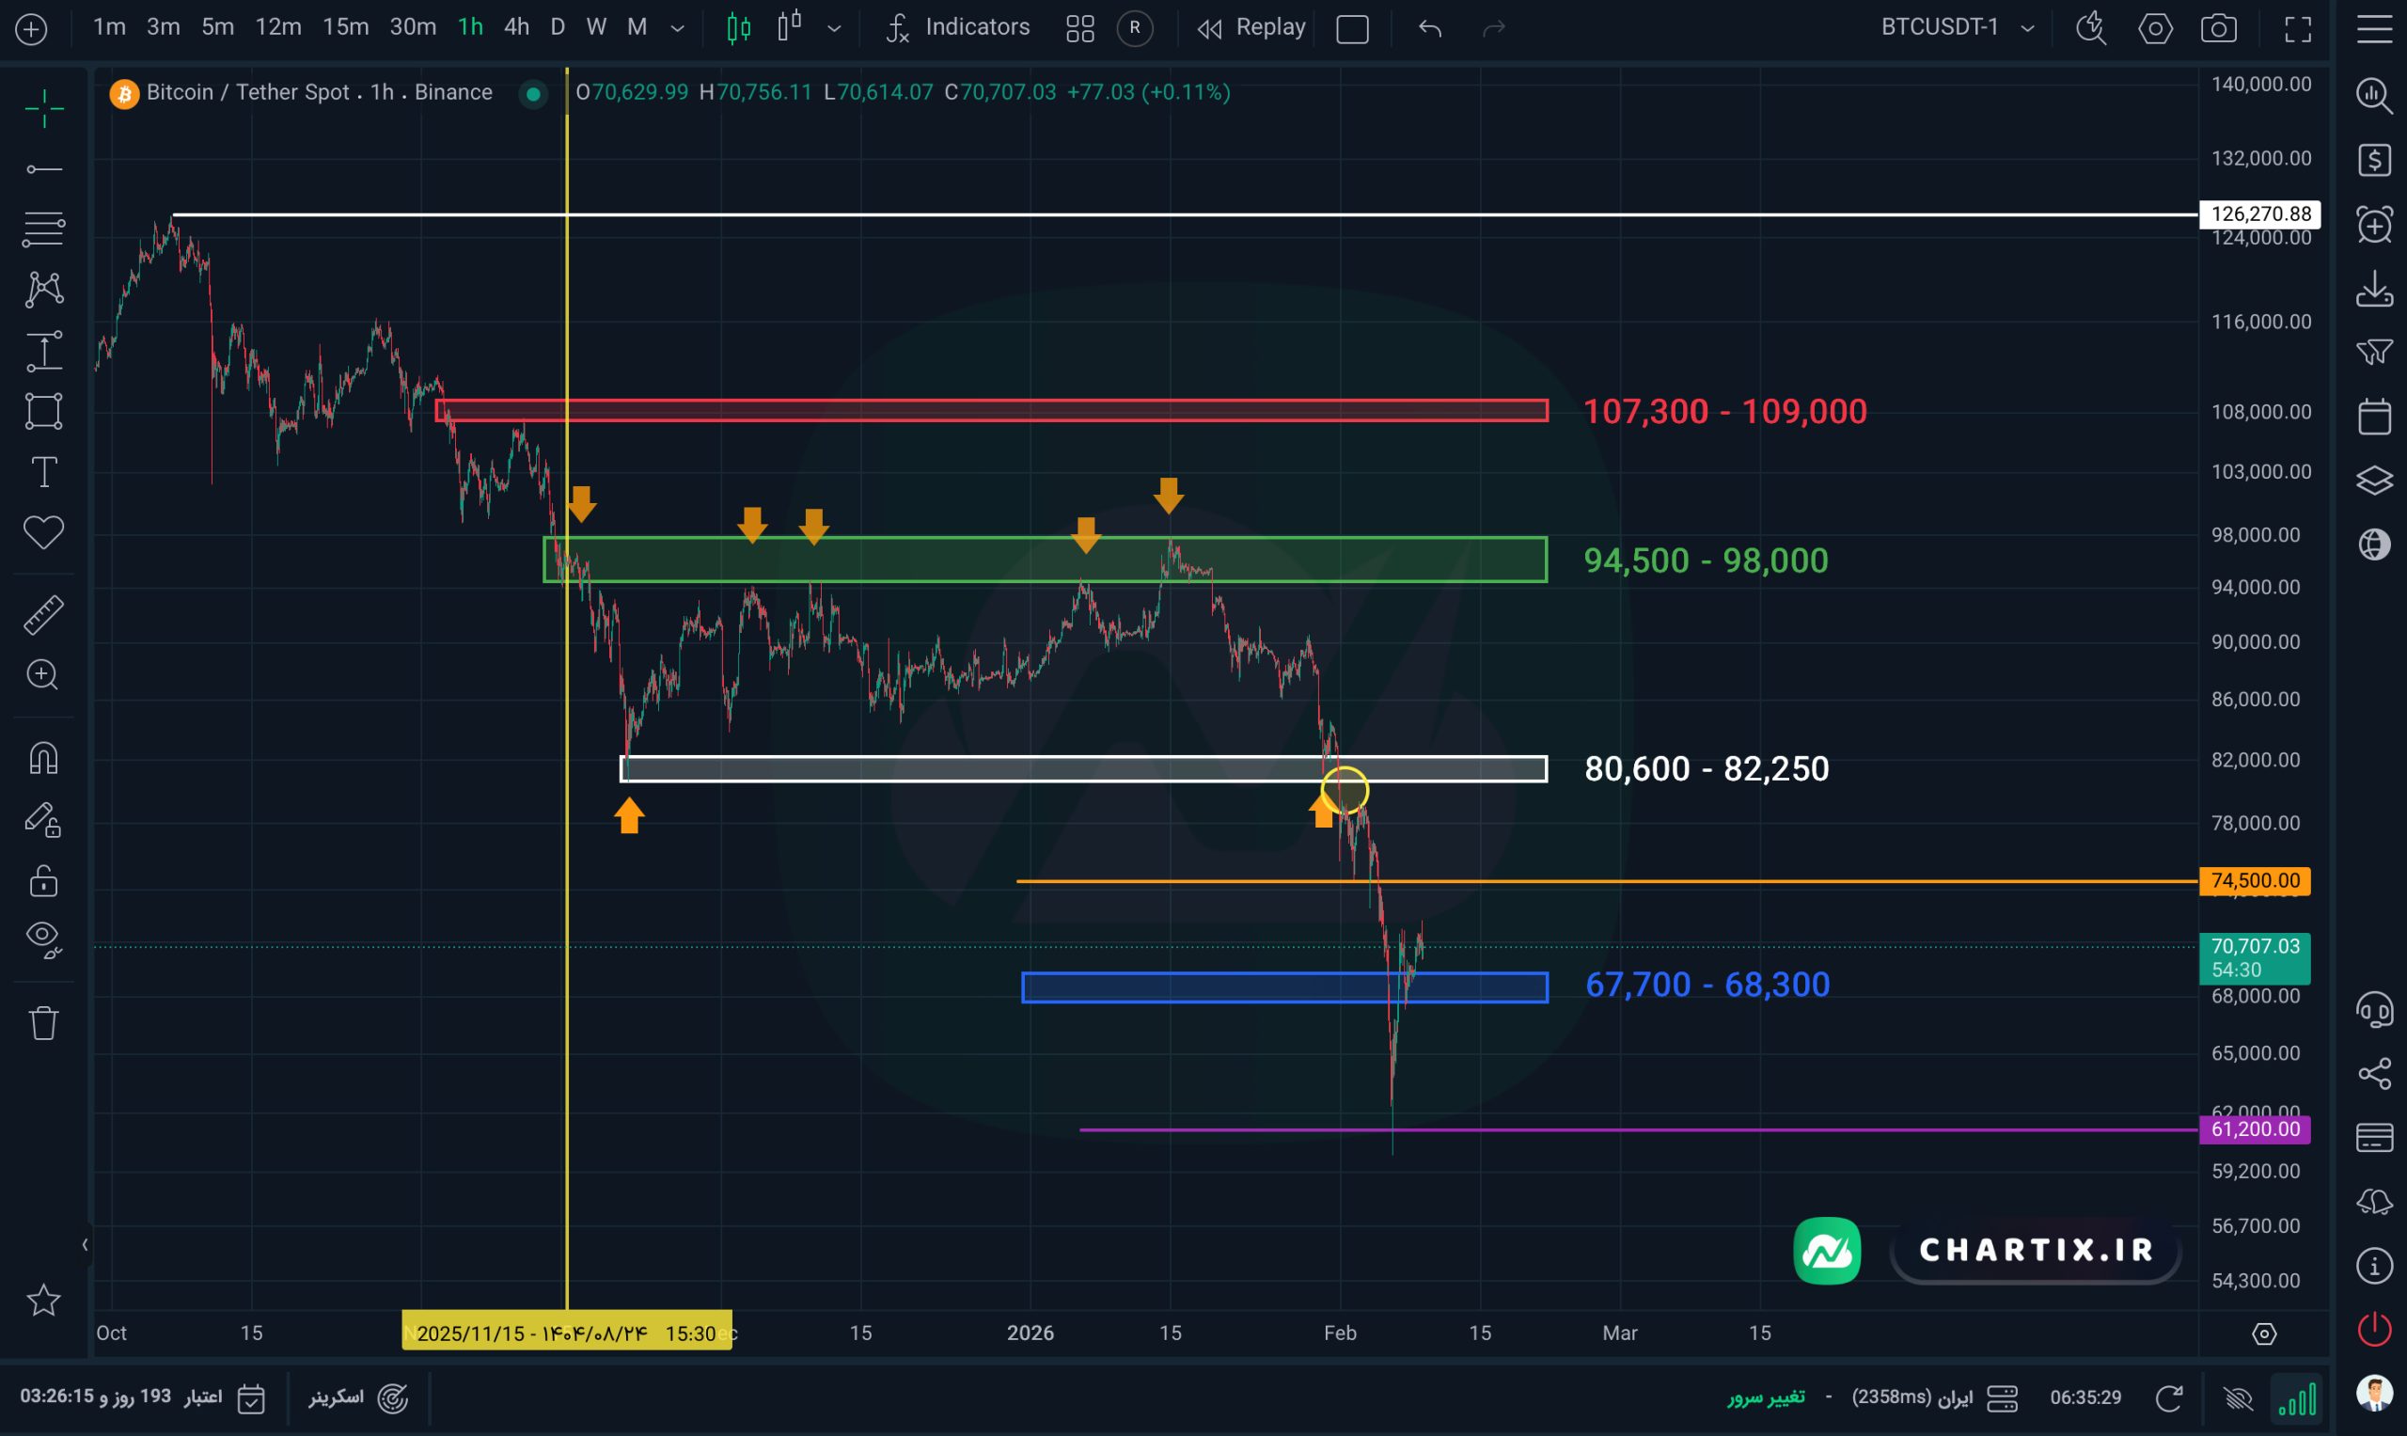This screenshot has width=2407, height=1436.
Task: Open the favorites heart tool
Action: [x=43, y=532]
